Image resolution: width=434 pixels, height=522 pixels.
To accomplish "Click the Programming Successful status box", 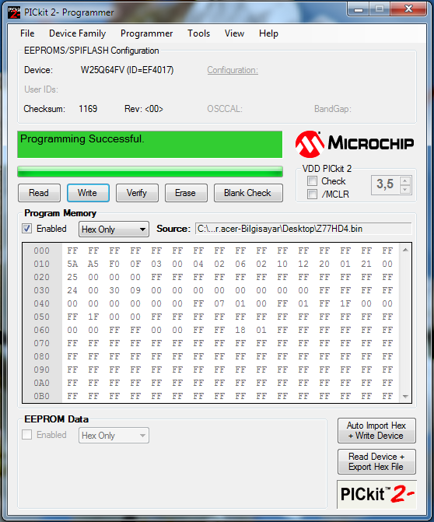I will 150,144.
